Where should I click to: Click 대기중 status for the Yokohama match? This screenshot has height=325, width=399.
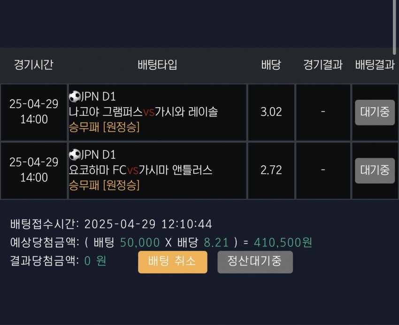pos(375,170)
